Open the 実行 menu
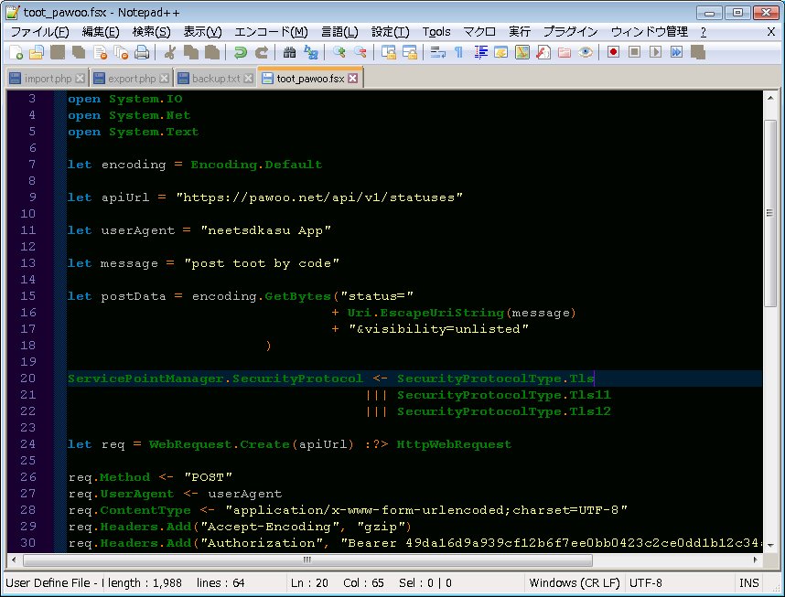 point(519,32)
